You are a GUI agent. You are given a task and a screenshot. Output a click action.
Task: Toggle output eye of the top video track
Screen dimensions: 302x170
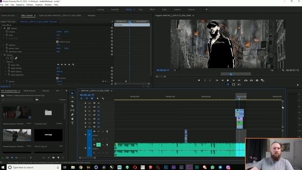pos(99,103)
